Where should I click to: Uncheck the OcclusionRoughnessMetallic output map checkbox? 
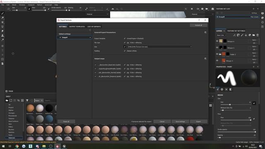pos(95,69)
